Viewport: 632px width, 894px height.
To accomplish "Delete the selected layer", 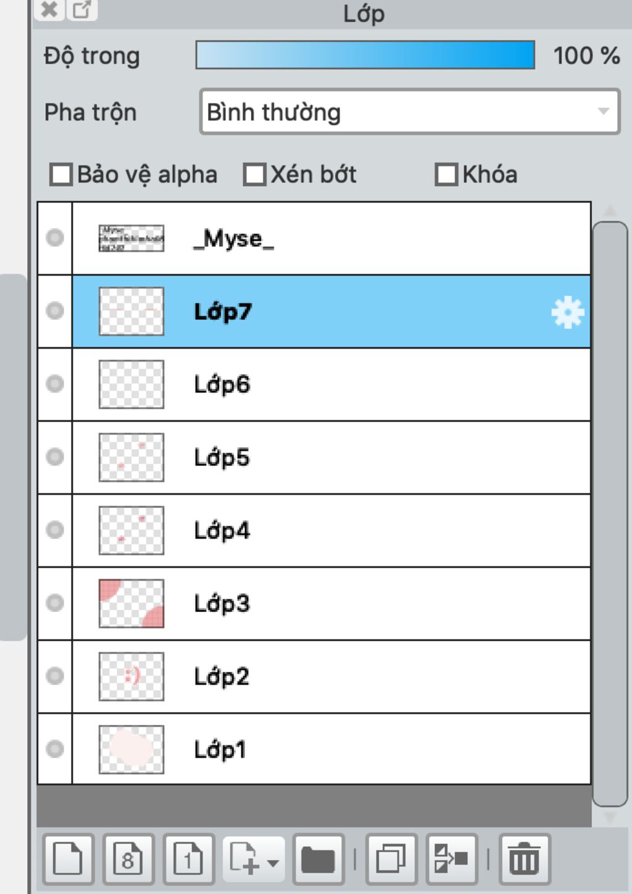I will pos(524,858).
